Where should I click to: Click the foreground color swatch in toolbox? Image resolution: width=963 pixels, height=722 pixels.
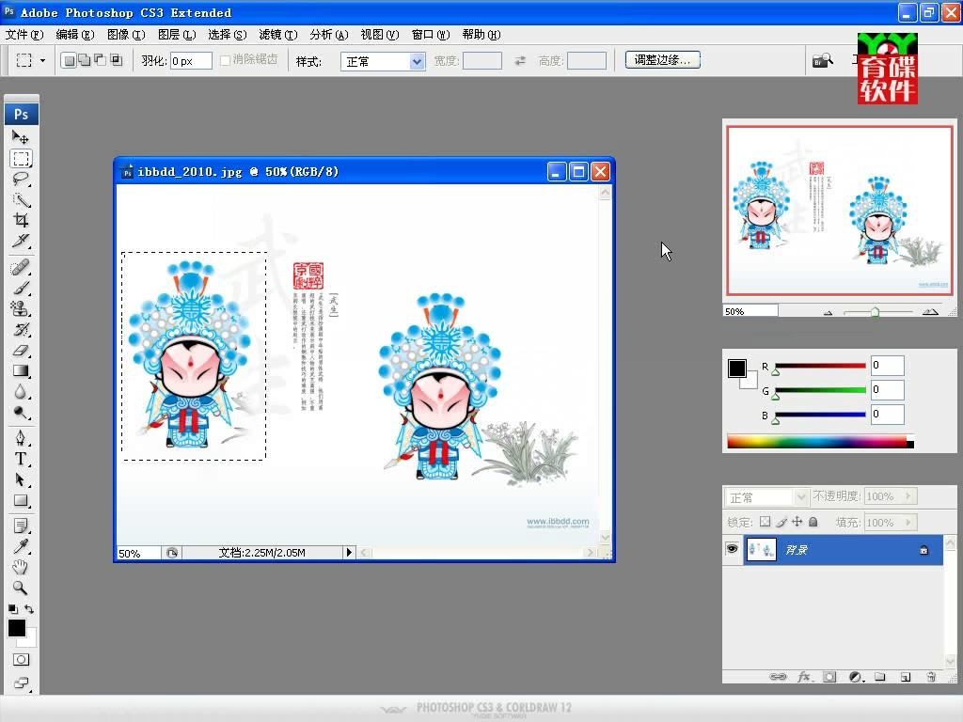(x=17, y=628)
